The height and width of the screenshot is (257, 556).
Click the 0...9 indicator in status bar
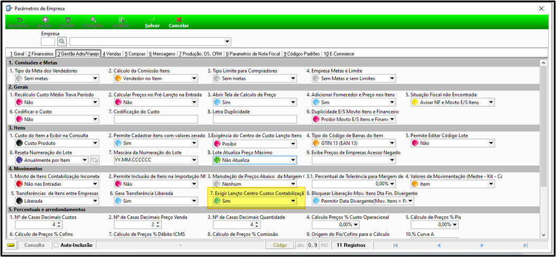point(313,245)
